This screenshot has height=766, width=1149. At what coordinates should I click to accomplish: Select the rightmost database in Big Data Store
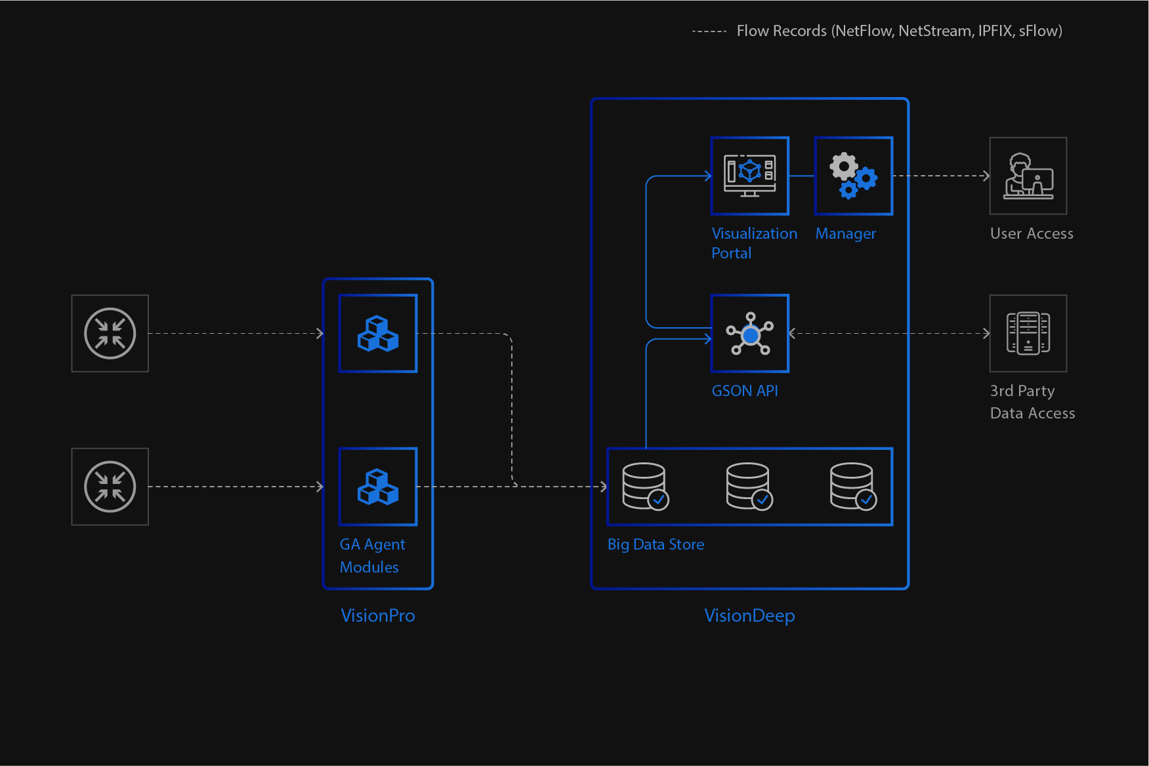tap(853, 487)
